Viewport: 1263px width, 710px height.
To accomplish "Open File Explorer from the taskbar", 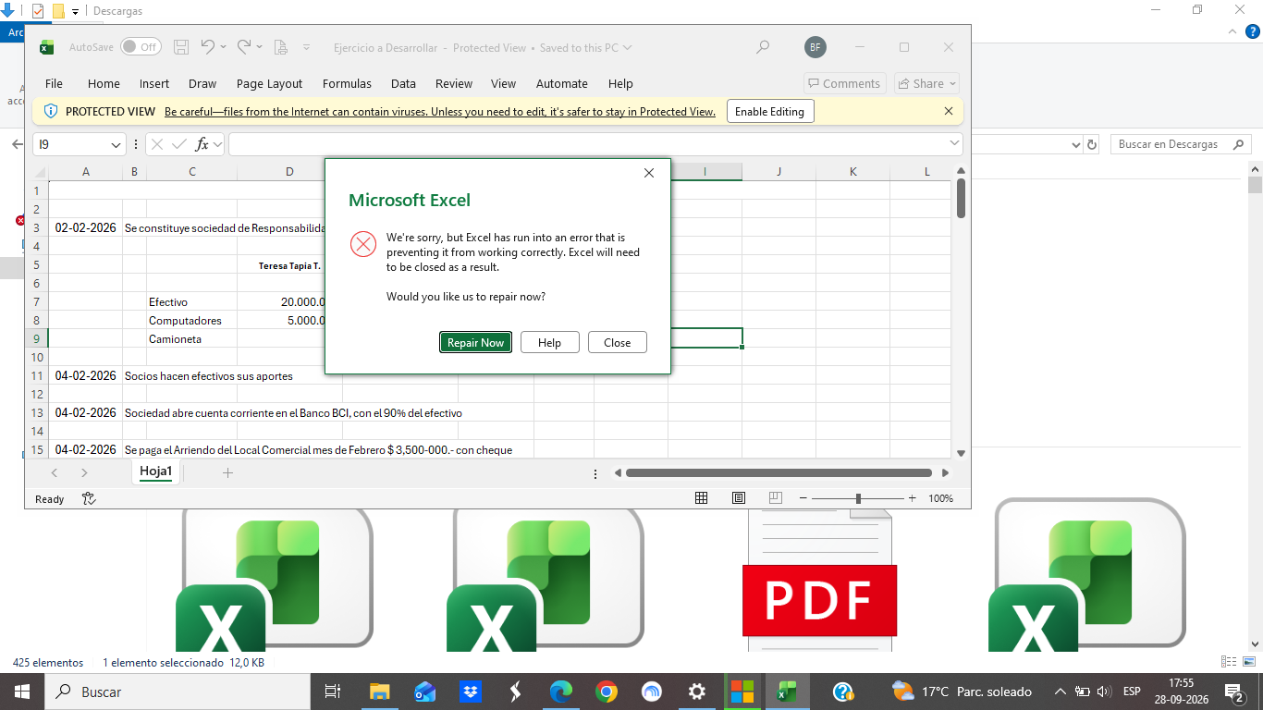I will pyautogui.click(x=379, y=692).
